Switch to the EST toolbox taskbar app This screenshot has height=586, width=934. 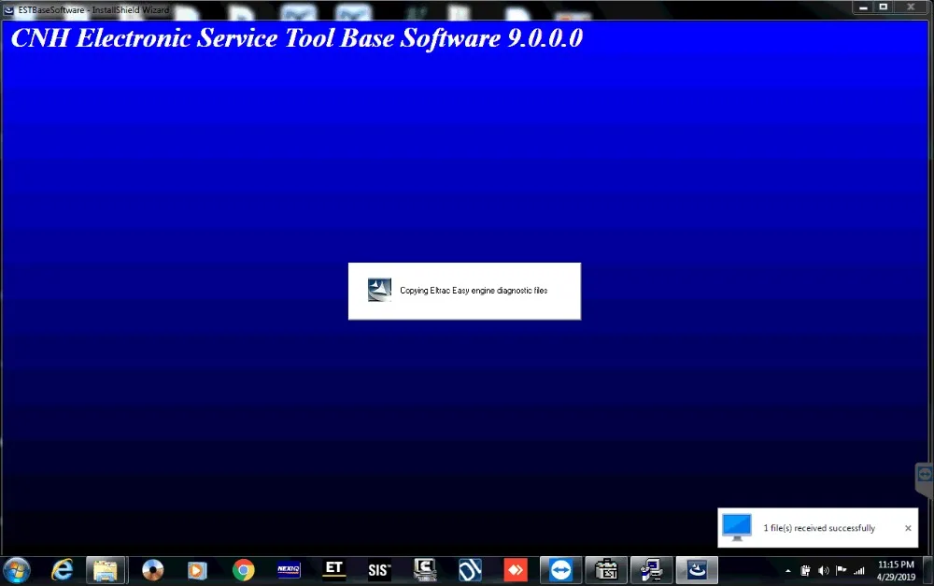606,570
